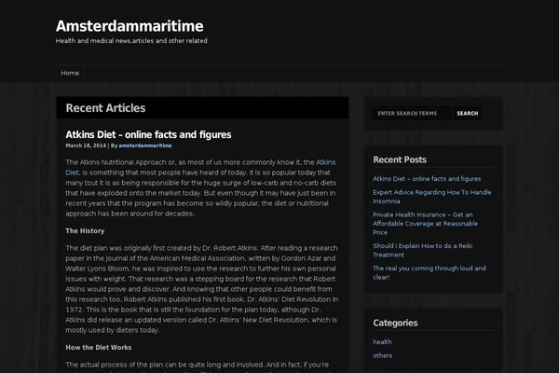This screenshot has width=559, height=373.
Task: Open 'Private Health Insurance – Get an Affordable Coverage' post
Action: pos(426,224)
